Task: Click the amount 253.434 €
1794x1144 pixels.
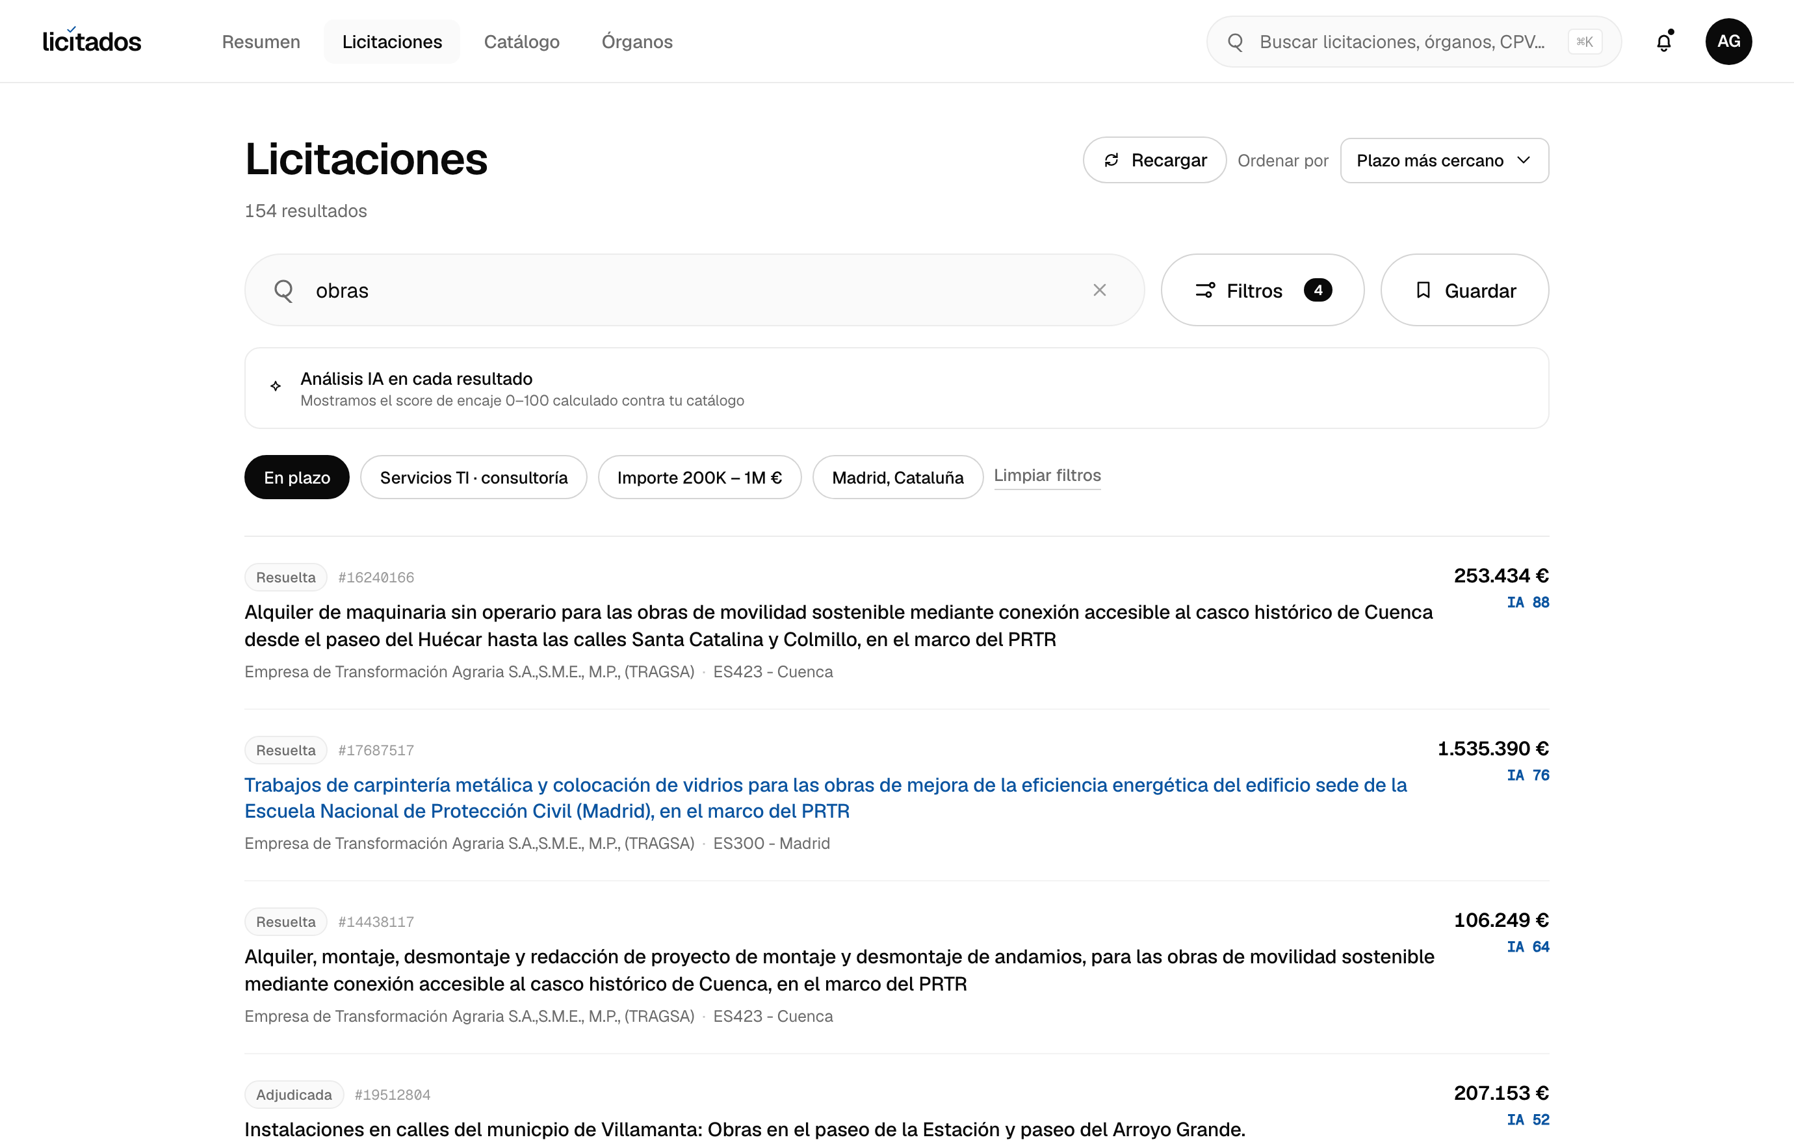Action: (x=1501, y=575)
